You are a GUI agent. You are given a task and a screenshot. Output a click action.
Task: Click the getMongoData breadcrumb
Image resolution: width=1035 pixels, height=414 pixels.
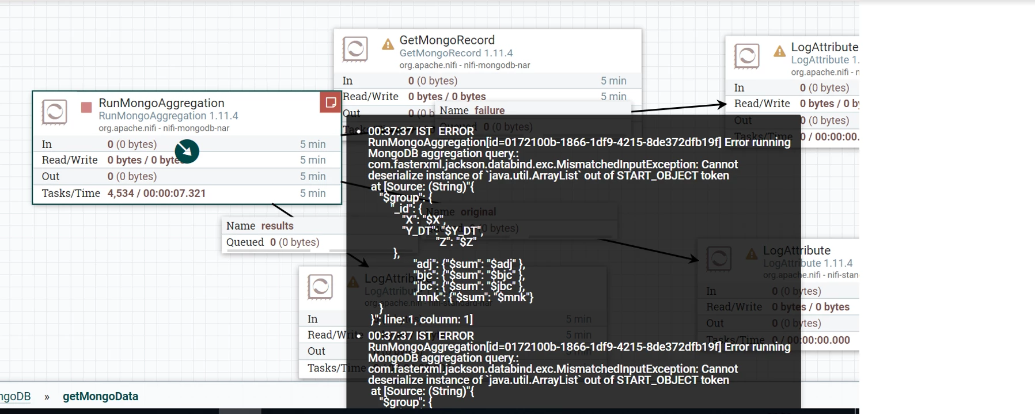100,396
